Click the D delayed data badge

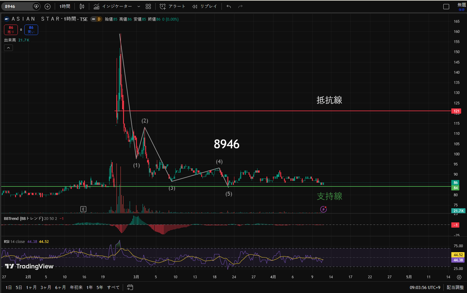[99, 19]
